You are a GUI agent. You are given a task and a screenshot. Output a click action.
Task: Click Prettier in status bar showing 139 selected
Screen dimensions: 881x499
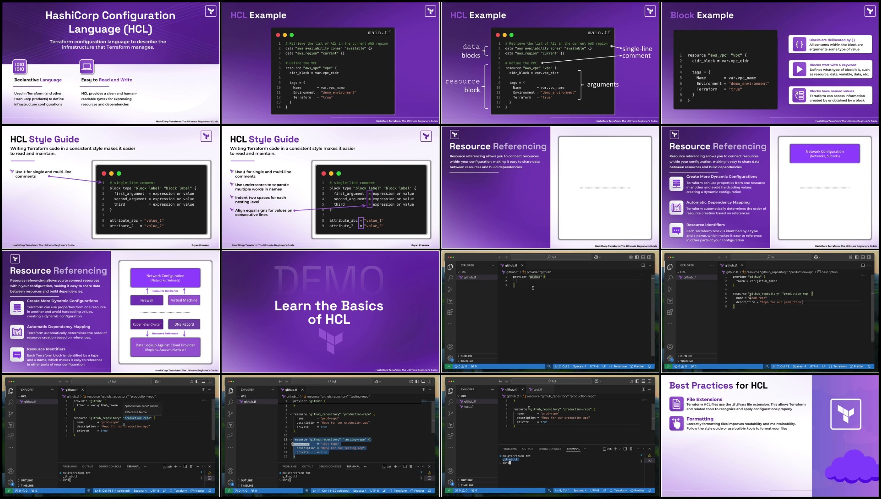[x=419, y=491]
